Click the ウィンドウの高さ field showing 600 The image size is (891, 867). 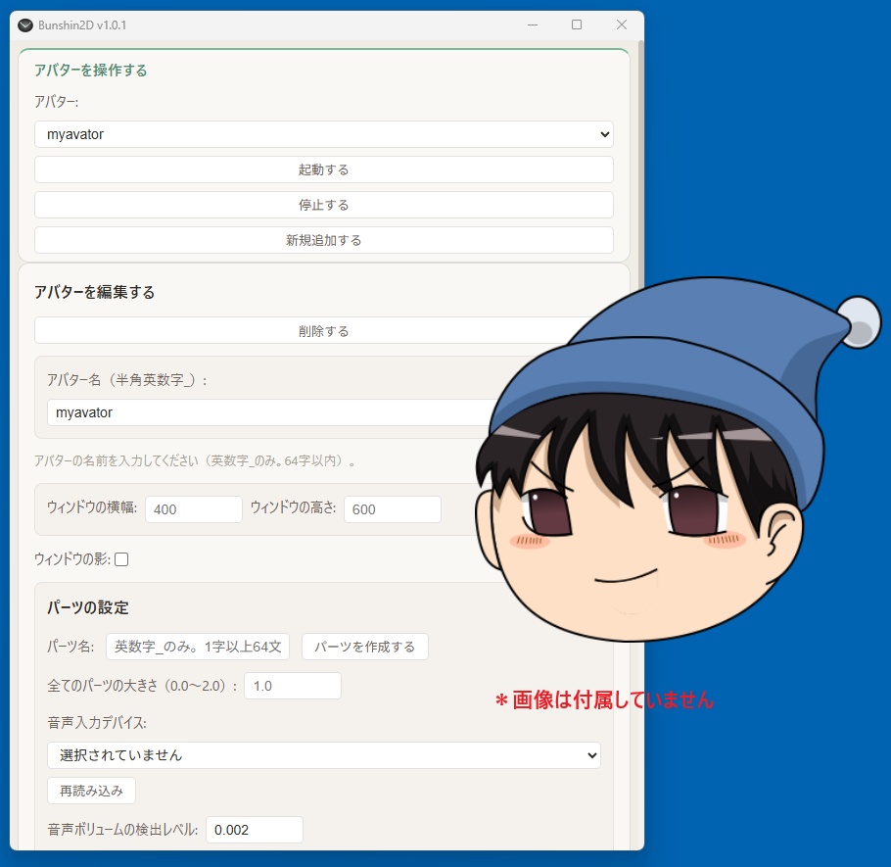[x=393, y=509]
